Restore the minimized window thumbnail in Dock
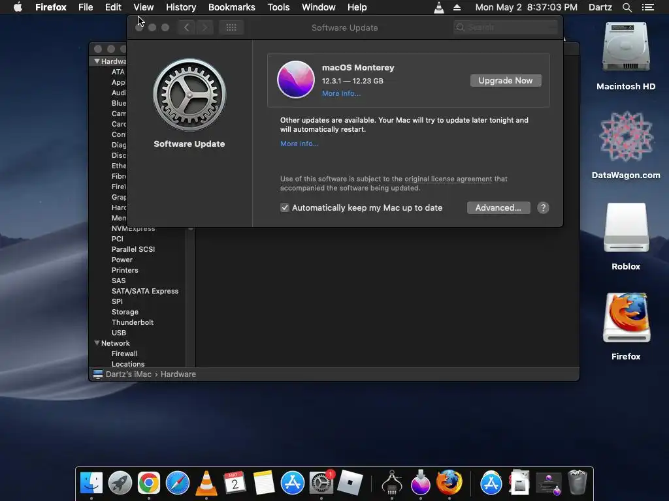 tap(549, 483)
